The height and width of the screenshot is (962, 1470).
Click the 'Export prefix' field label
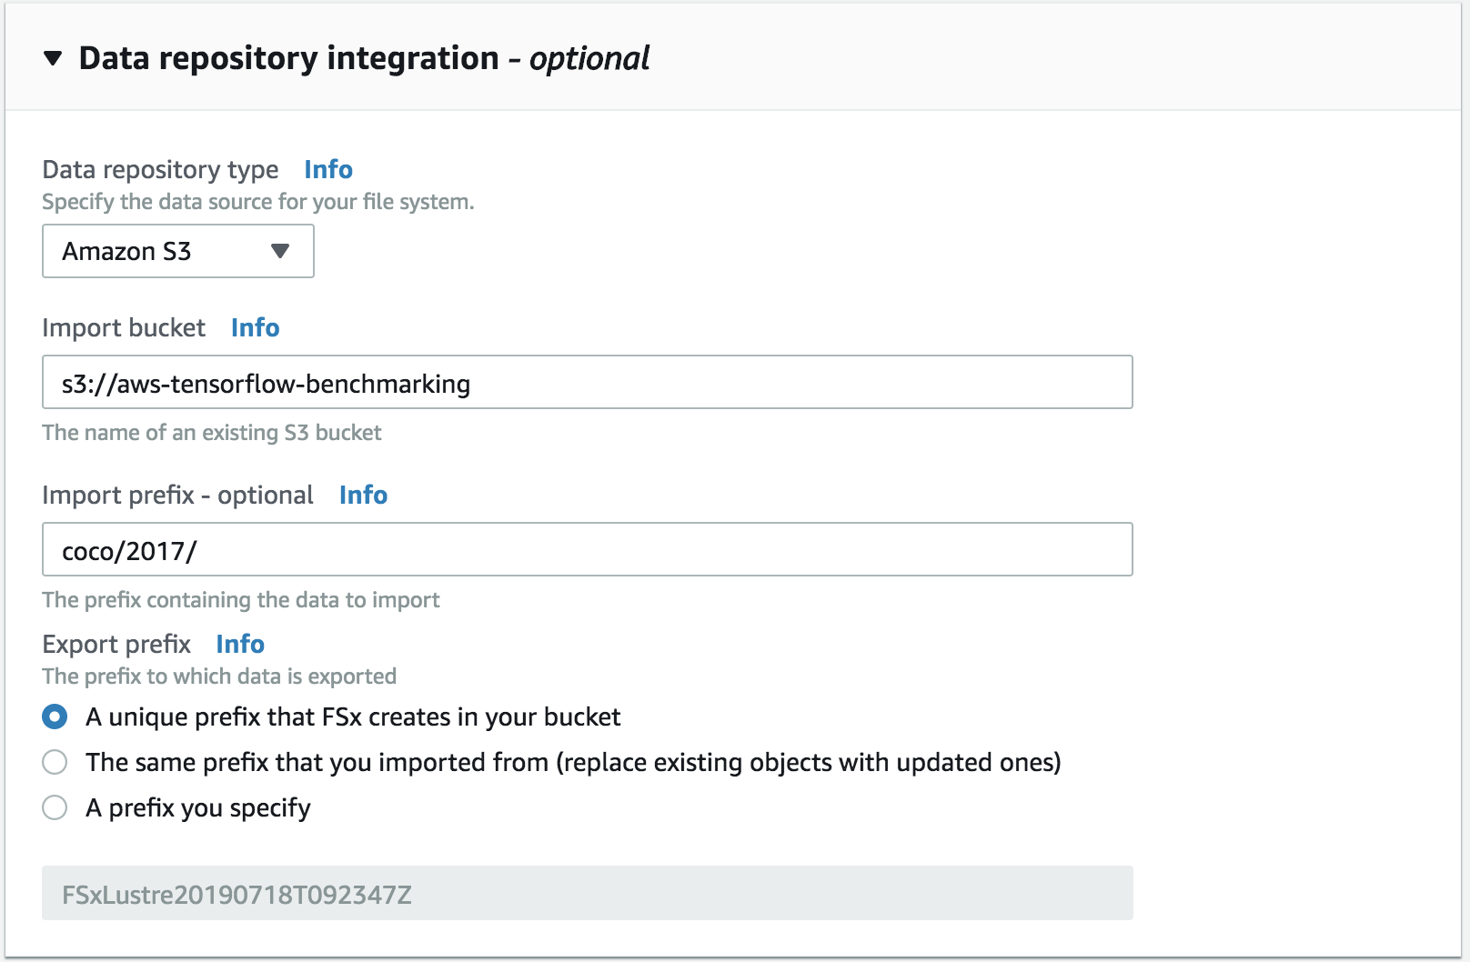coord(116,645)
